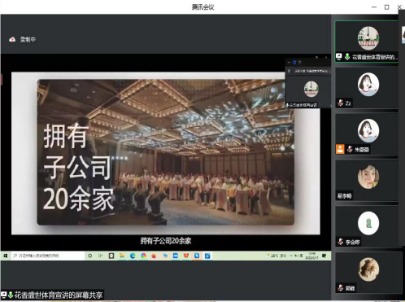This screenshot has height=302, width=405.
Task: Click the cloud recording status icon
Action: (x=12, y=40)
